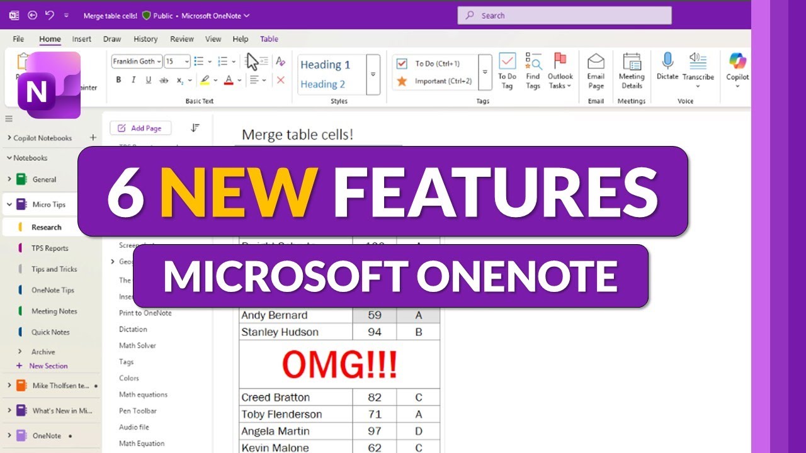Select the Important (Ctrl+2) tag
The height and width of the screenshot is (453, 806).
[x=434, y=81]
